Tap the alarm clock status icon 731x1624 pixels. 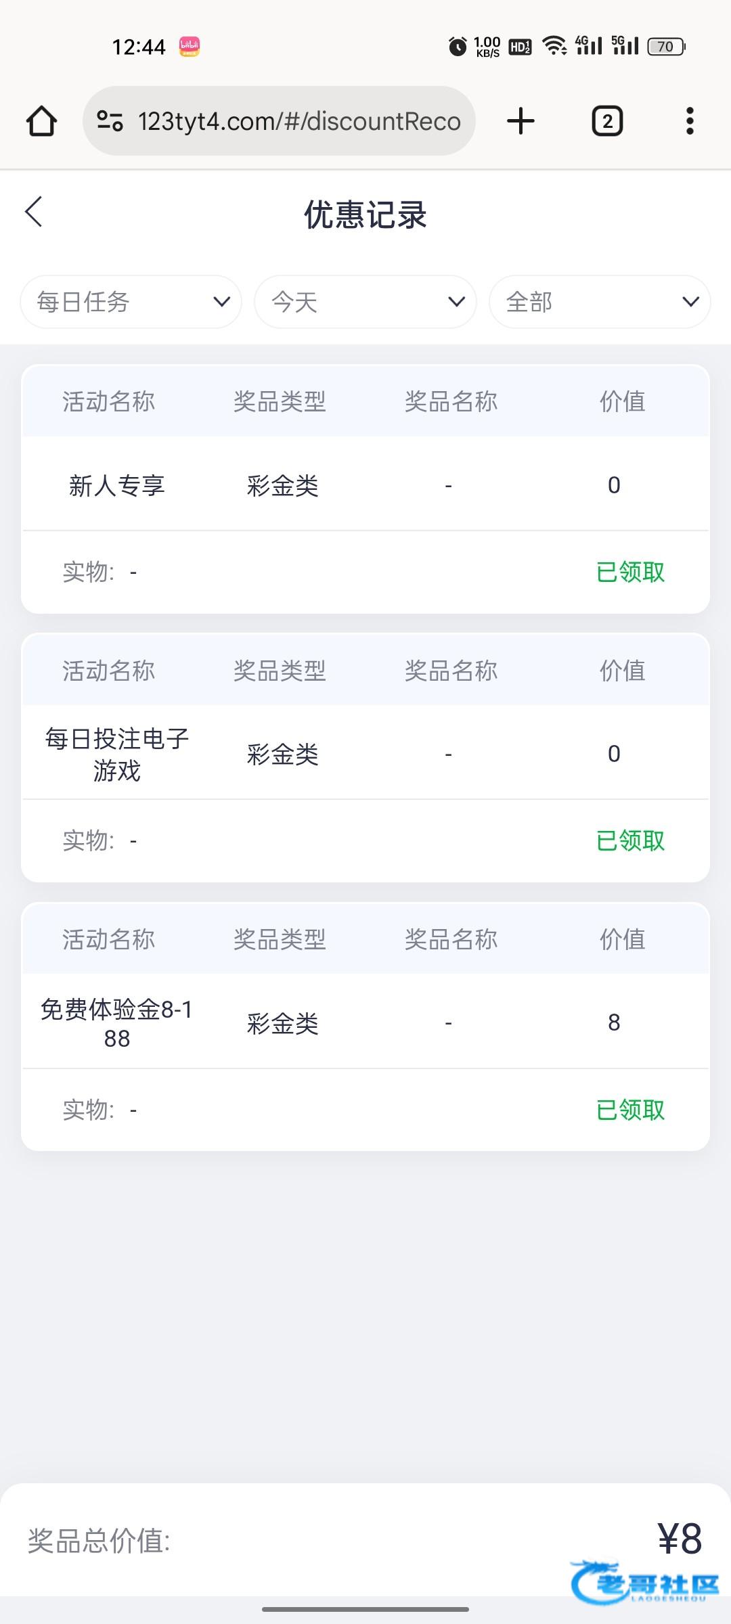point(458,47)
